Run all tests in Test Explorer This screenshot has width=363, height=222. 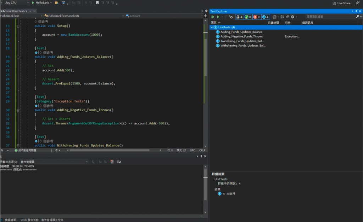[x=213, y=17]
